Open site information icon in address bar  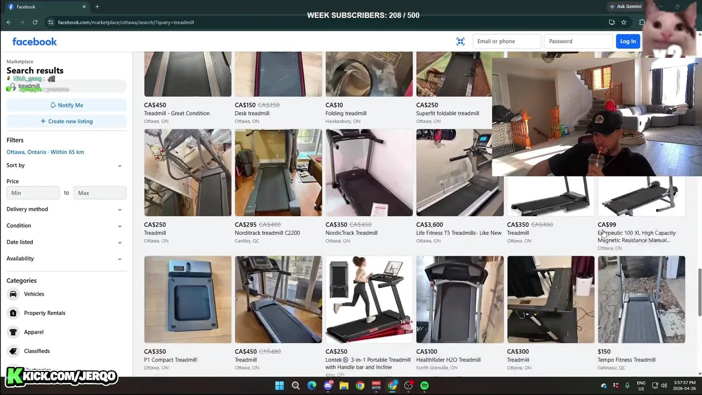(50, 22)
